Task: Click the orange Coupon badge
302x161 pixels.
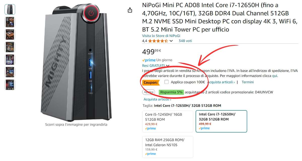Action: coord(150,82)
